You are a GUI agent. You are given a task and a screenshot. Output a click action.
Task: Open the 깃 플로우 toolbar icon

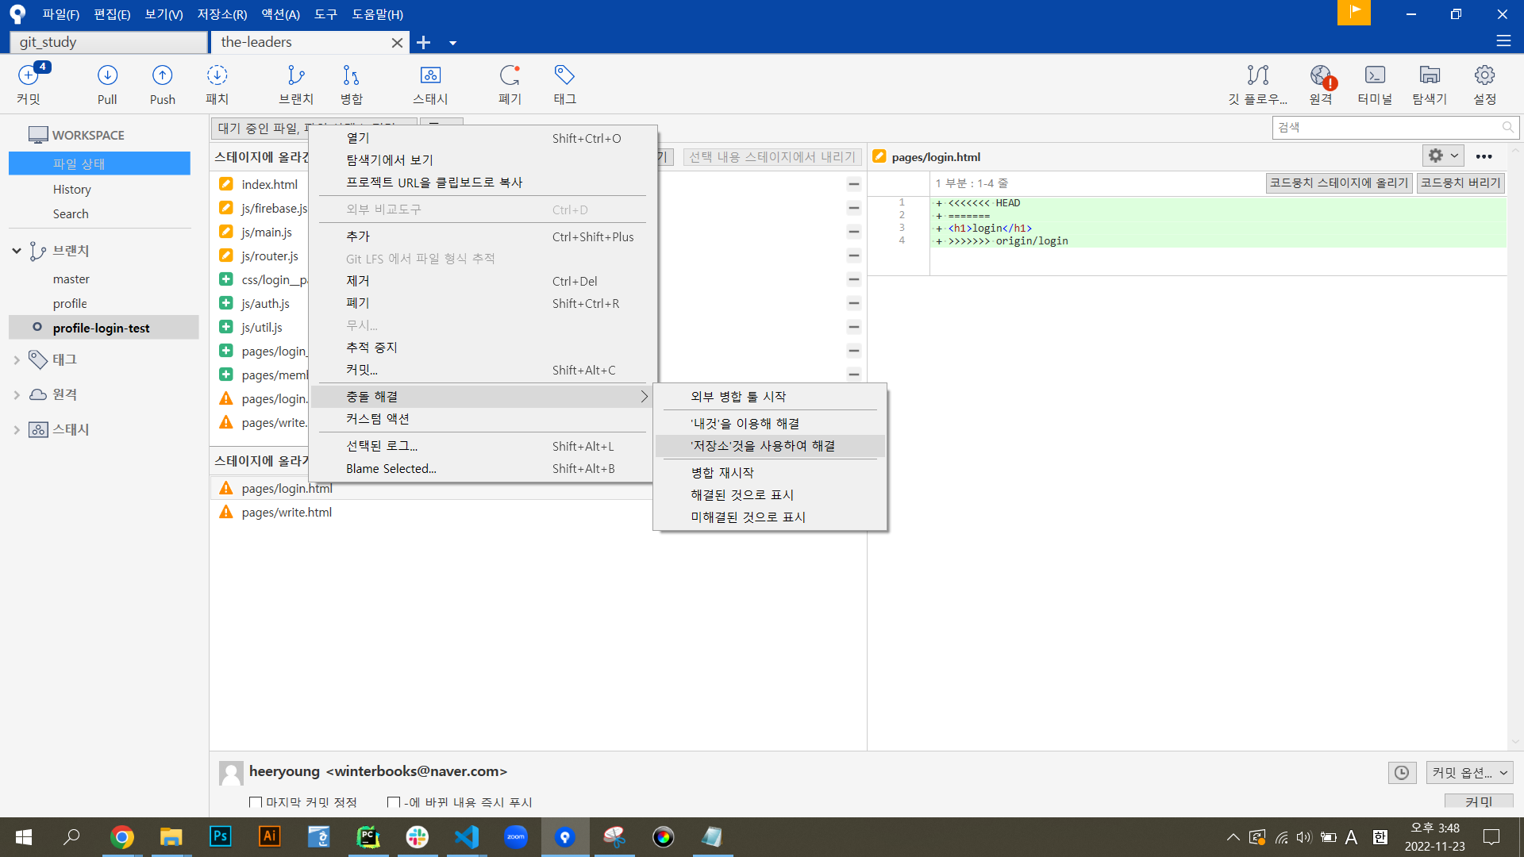click(x=1257, y=84)
